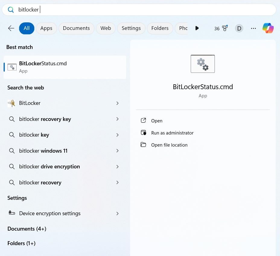This screenshot has width=280, height=256.
Task: Expand the Documents (4+) section
Action: (x=27, y=229)
